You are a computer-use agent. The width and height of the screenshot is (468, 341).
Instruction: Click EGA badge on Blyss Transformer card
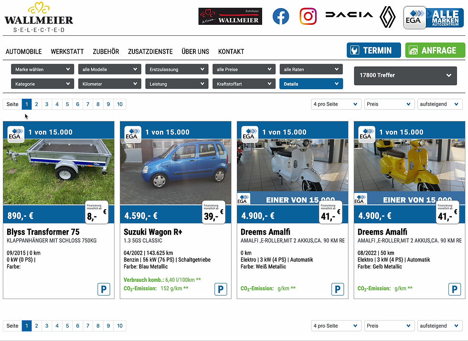point(16,134)
